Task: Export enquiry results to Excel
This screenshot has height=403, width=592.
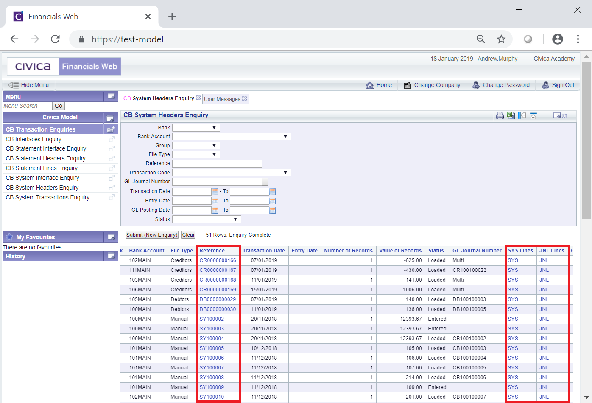Action: point(511,115)
